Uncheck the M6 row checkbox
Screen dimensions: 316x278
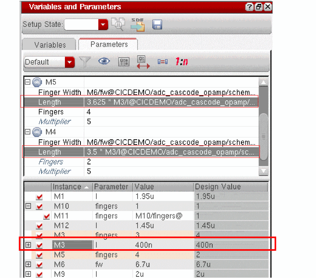pos(39,264)
